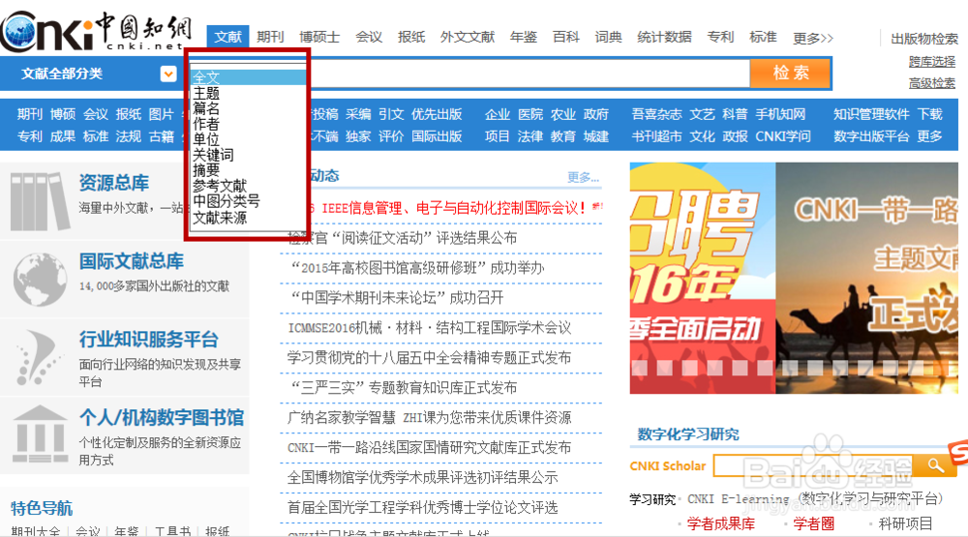The image size is (968, 537).
Task: Click the 资源总库 books icon
Action: 40,200
